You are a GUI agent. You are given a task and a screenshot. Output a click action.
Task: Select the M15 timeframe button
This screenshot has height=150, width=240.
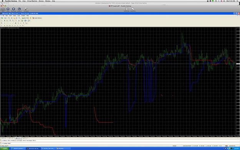7,26
